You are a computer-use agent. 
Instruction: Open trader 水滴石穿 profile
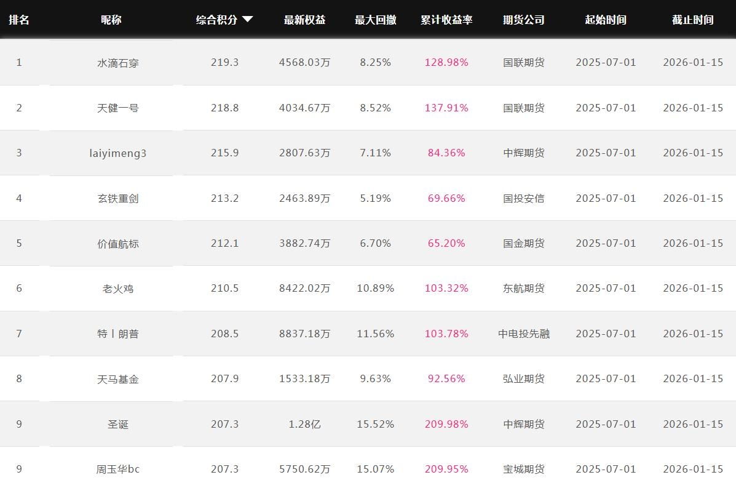coord(117,63)
